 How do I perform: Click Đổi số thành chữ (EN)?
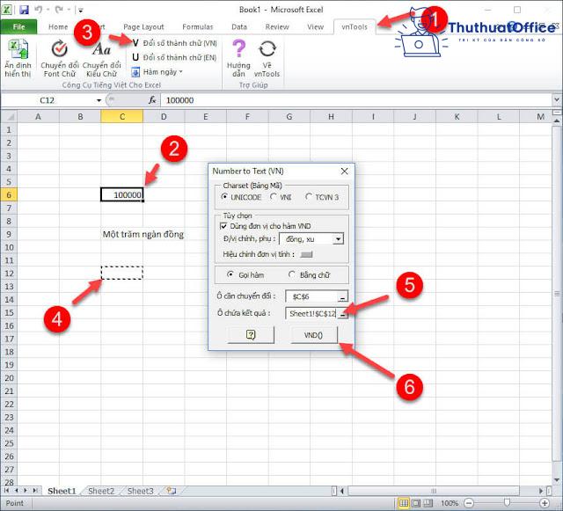click(174, 57)
